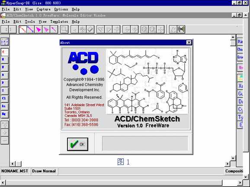Open HyperSnap-DX Help menu

pos(76,10)
